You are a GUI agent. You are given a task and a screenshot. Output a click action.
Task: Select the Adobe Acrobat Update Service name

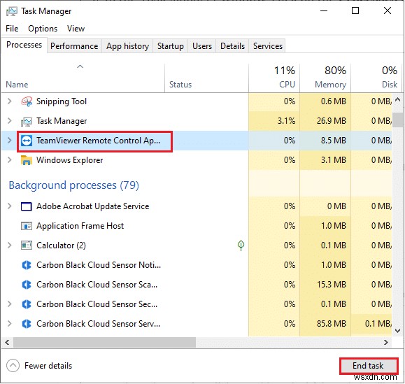coord(93,206)
